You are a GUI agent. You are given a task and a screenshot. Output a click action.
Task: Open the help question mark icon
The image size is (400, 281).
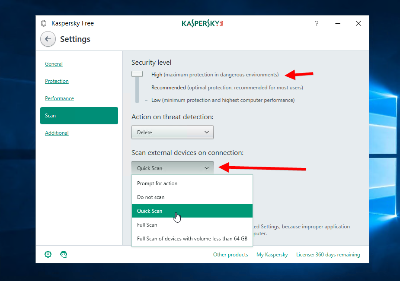coord(317,23)
